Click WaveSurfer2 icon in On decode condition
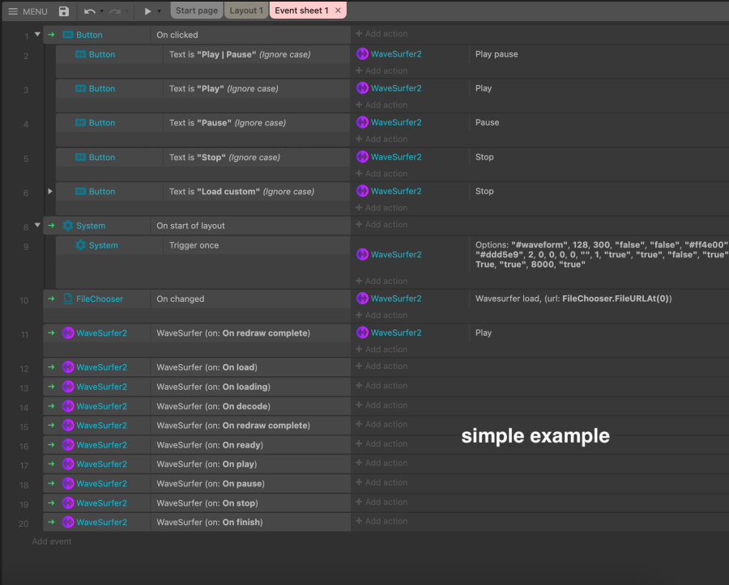The image size is (729, 585). (68, 406)
